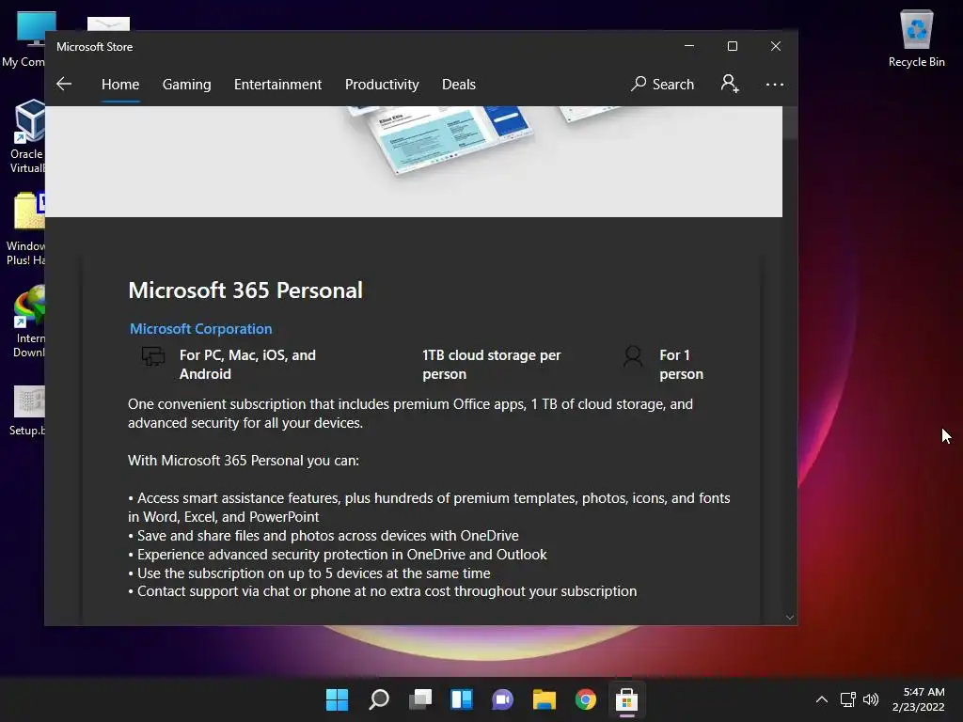
Task: Open the volume speaker tray icon
Action: pyautogui.click(x=871, y=699)
